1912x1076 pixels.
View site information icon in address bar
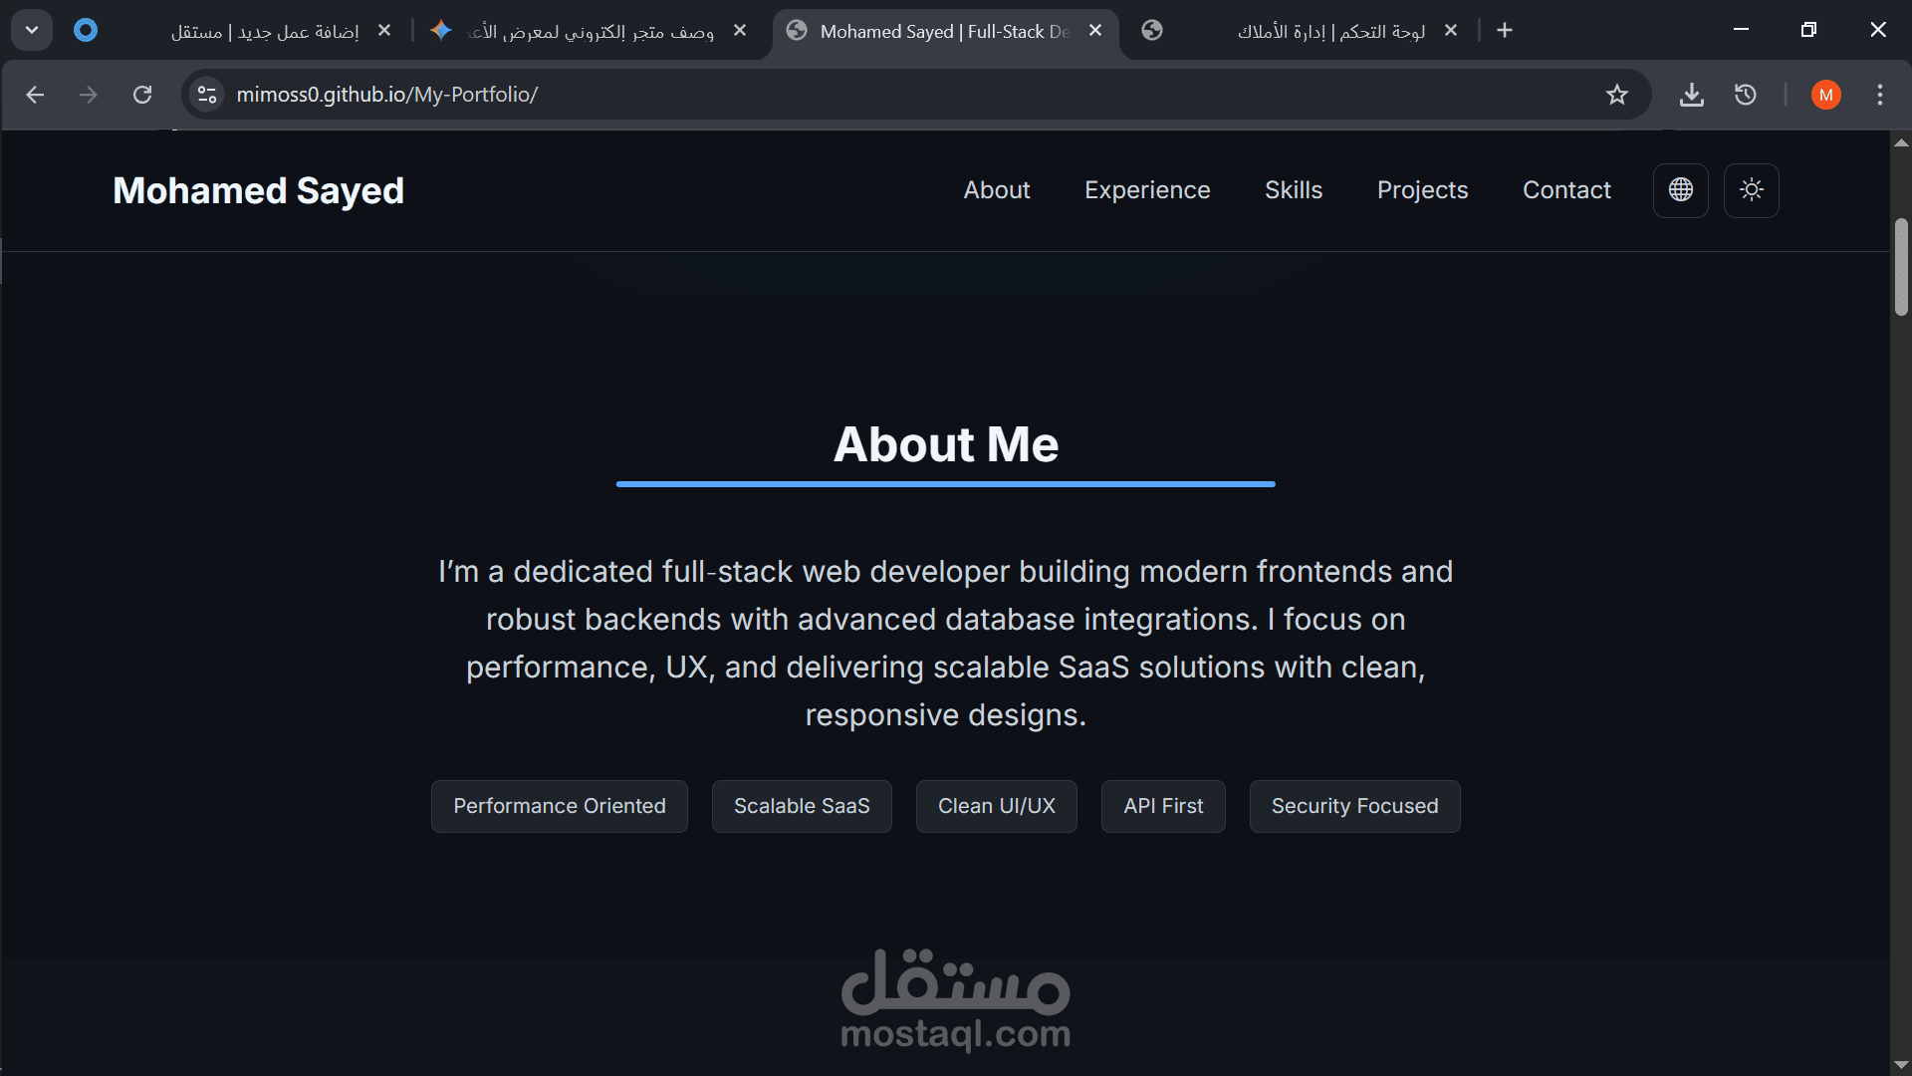coord(207,95)
